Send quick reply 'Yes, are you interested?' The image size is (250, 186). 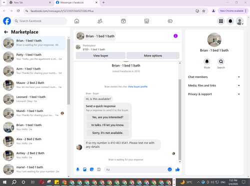[x=107, y=117]
